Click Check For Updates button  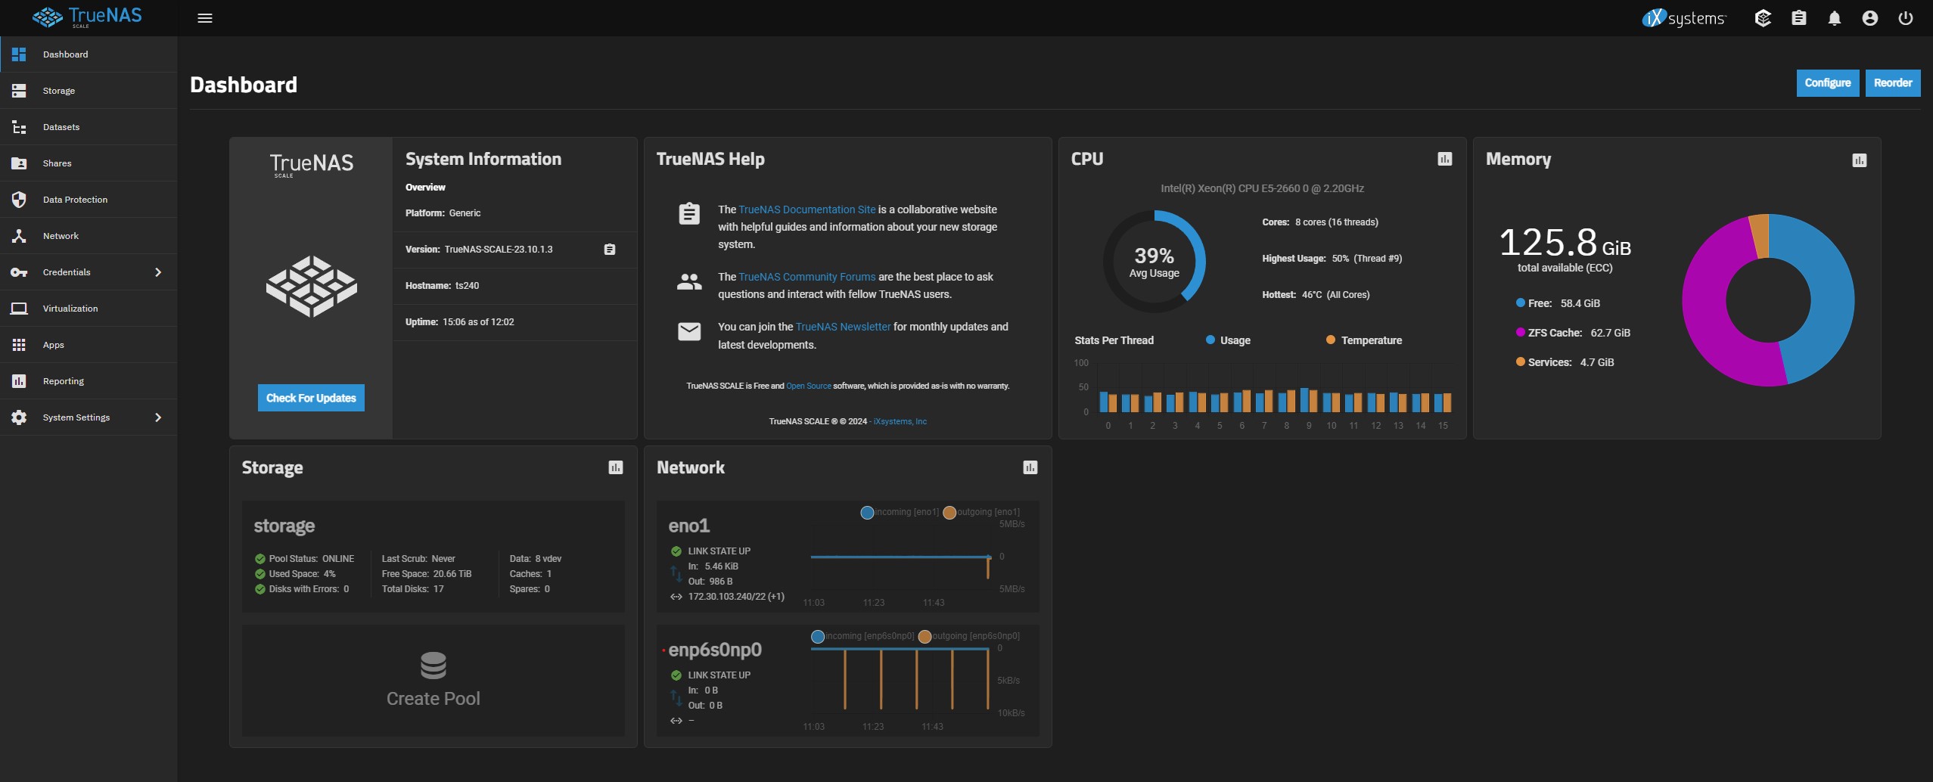(311, 398)
